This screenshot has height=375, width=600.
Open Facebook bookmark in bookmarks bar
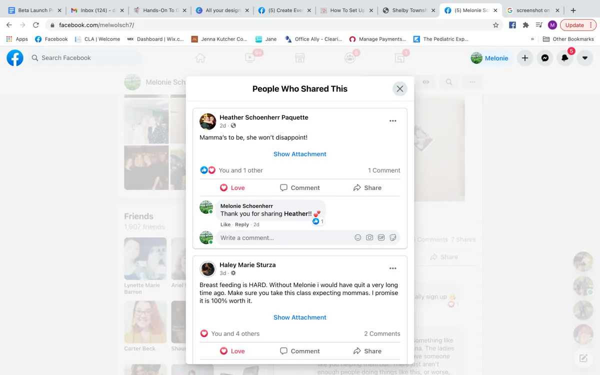click(51, 39)
